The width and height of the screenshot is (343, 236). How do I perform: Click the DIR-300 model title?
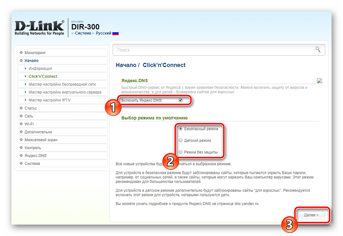[x=85, y=27]
